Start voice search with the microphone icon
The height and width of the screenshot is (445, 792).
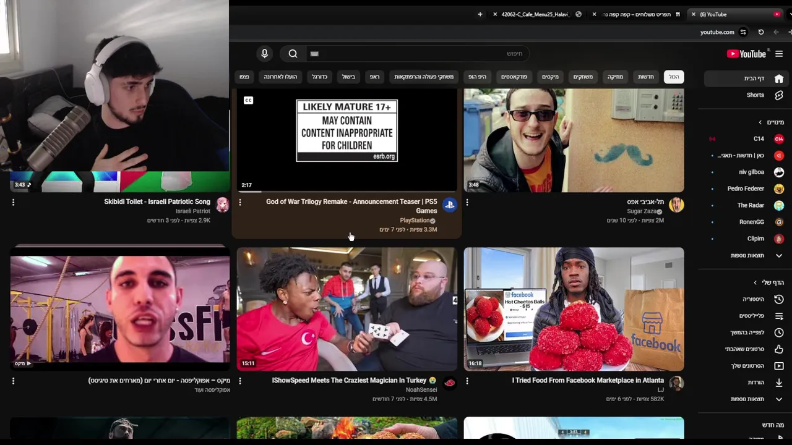pos(264,54)
